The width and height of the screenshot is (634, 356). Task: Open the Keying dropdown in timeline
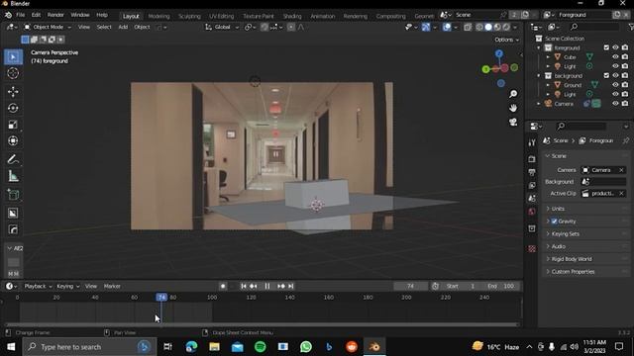click(x=67, y=286)
